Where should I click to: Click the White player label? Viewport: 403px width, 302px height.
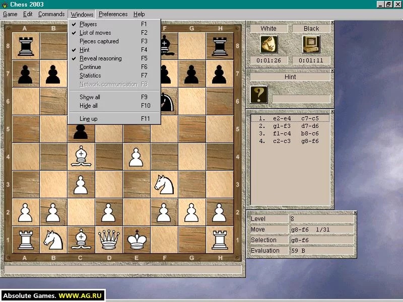pos(269,29)
